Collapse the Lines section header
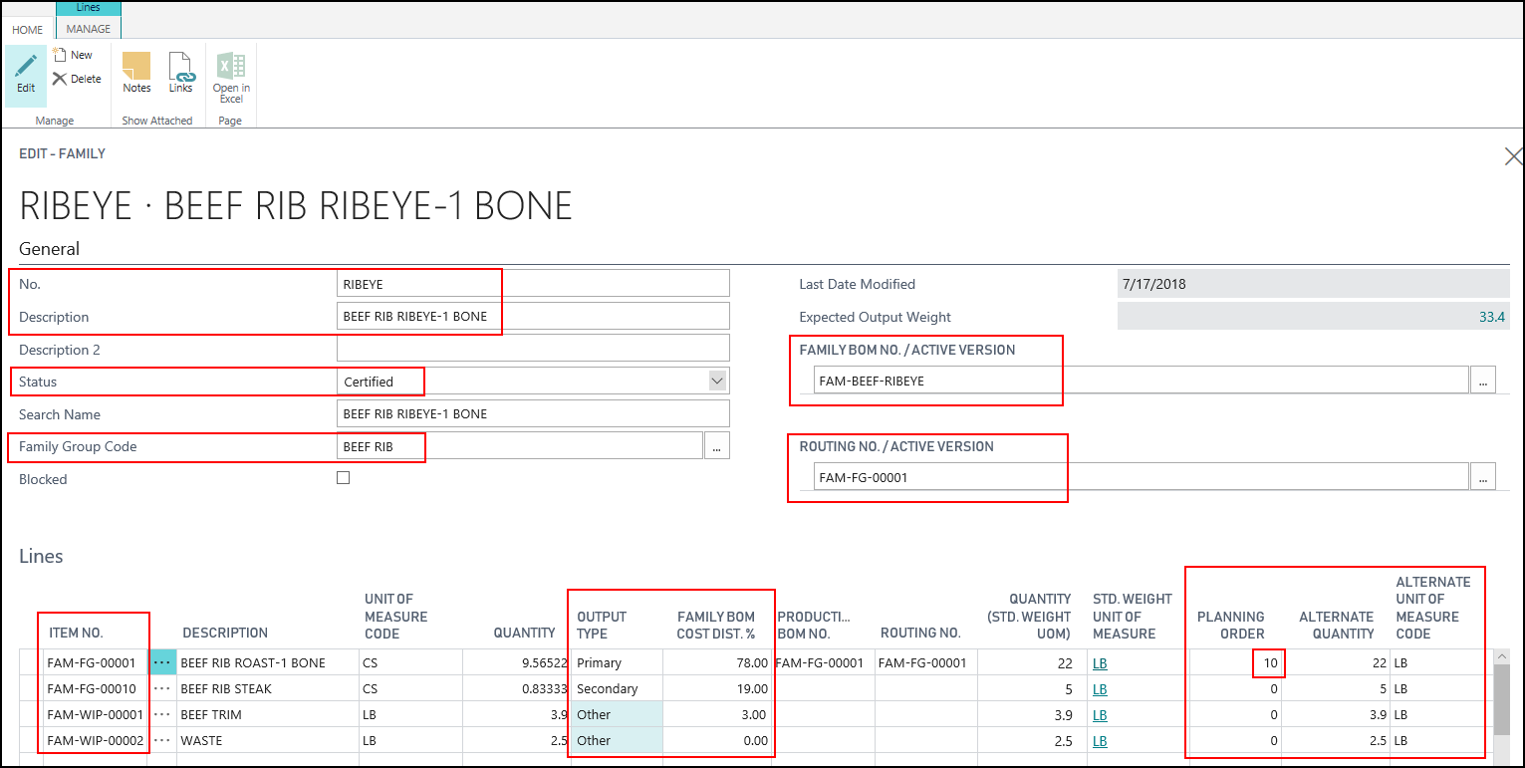The height and width of the screenshot is (768, 1525). pos(41,556)
